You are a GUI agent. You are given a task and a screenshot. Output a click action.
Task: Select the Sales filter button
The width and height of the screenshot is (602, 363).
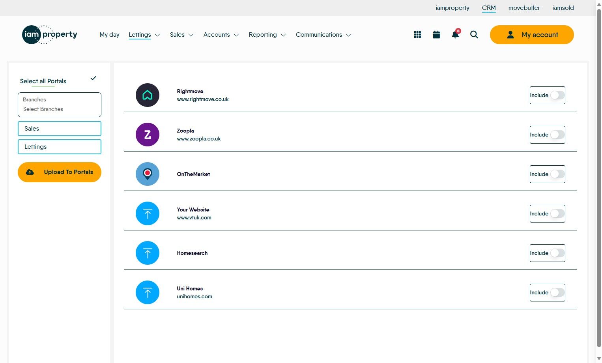tap(60, 129)
